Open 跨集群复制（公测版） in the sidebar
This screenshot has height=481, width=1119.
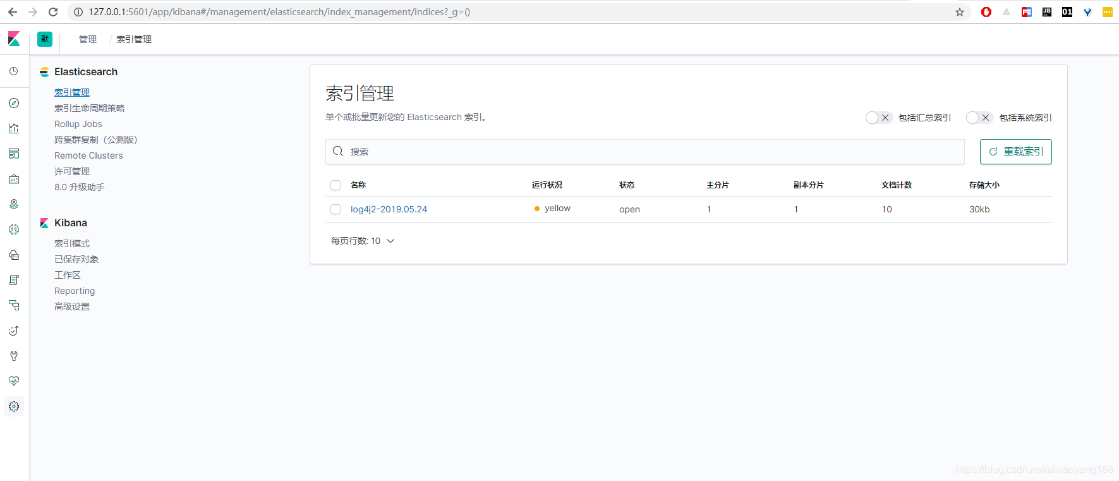(x=96, y=140)
